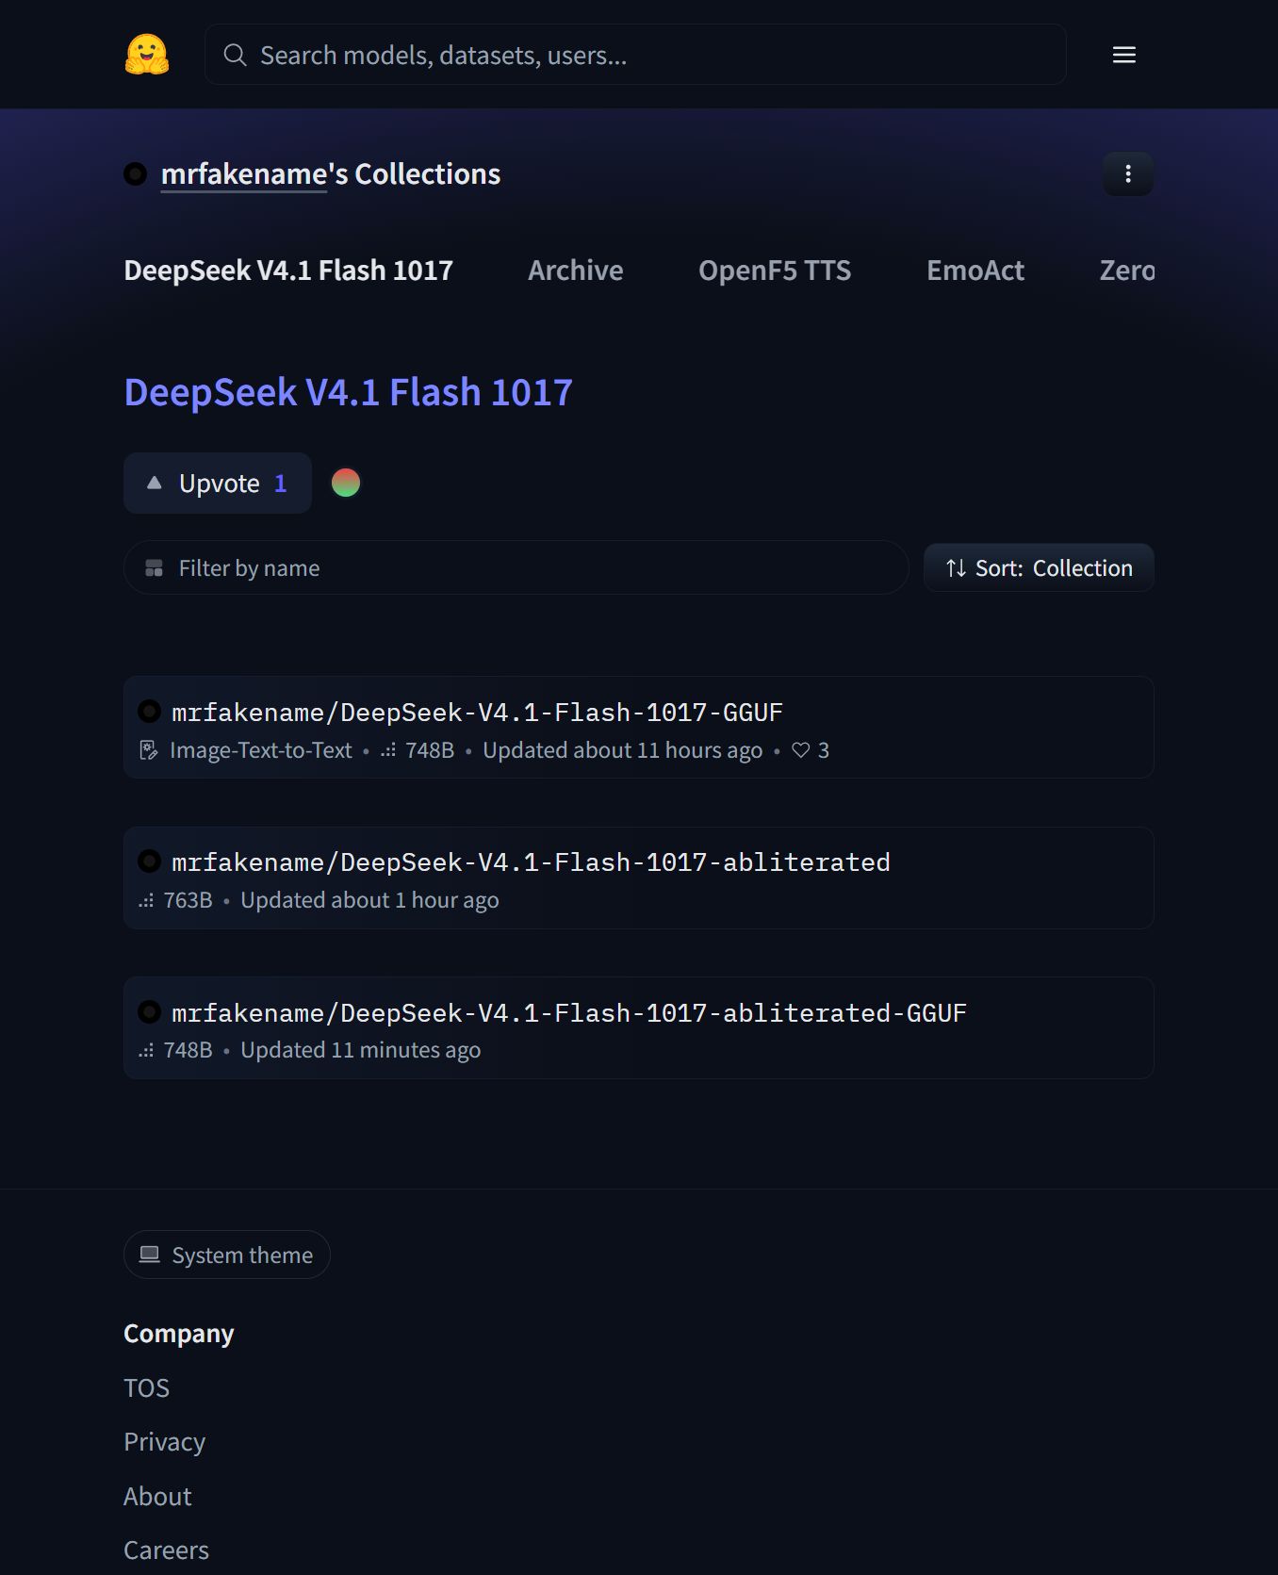Switch to the OpenF5 TTS collection tab
Viewport: 1278px width, 1575px height.
pos(775,271)
